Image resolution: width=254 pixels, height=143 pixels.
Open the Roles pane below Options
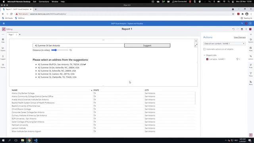click(250, 49)
